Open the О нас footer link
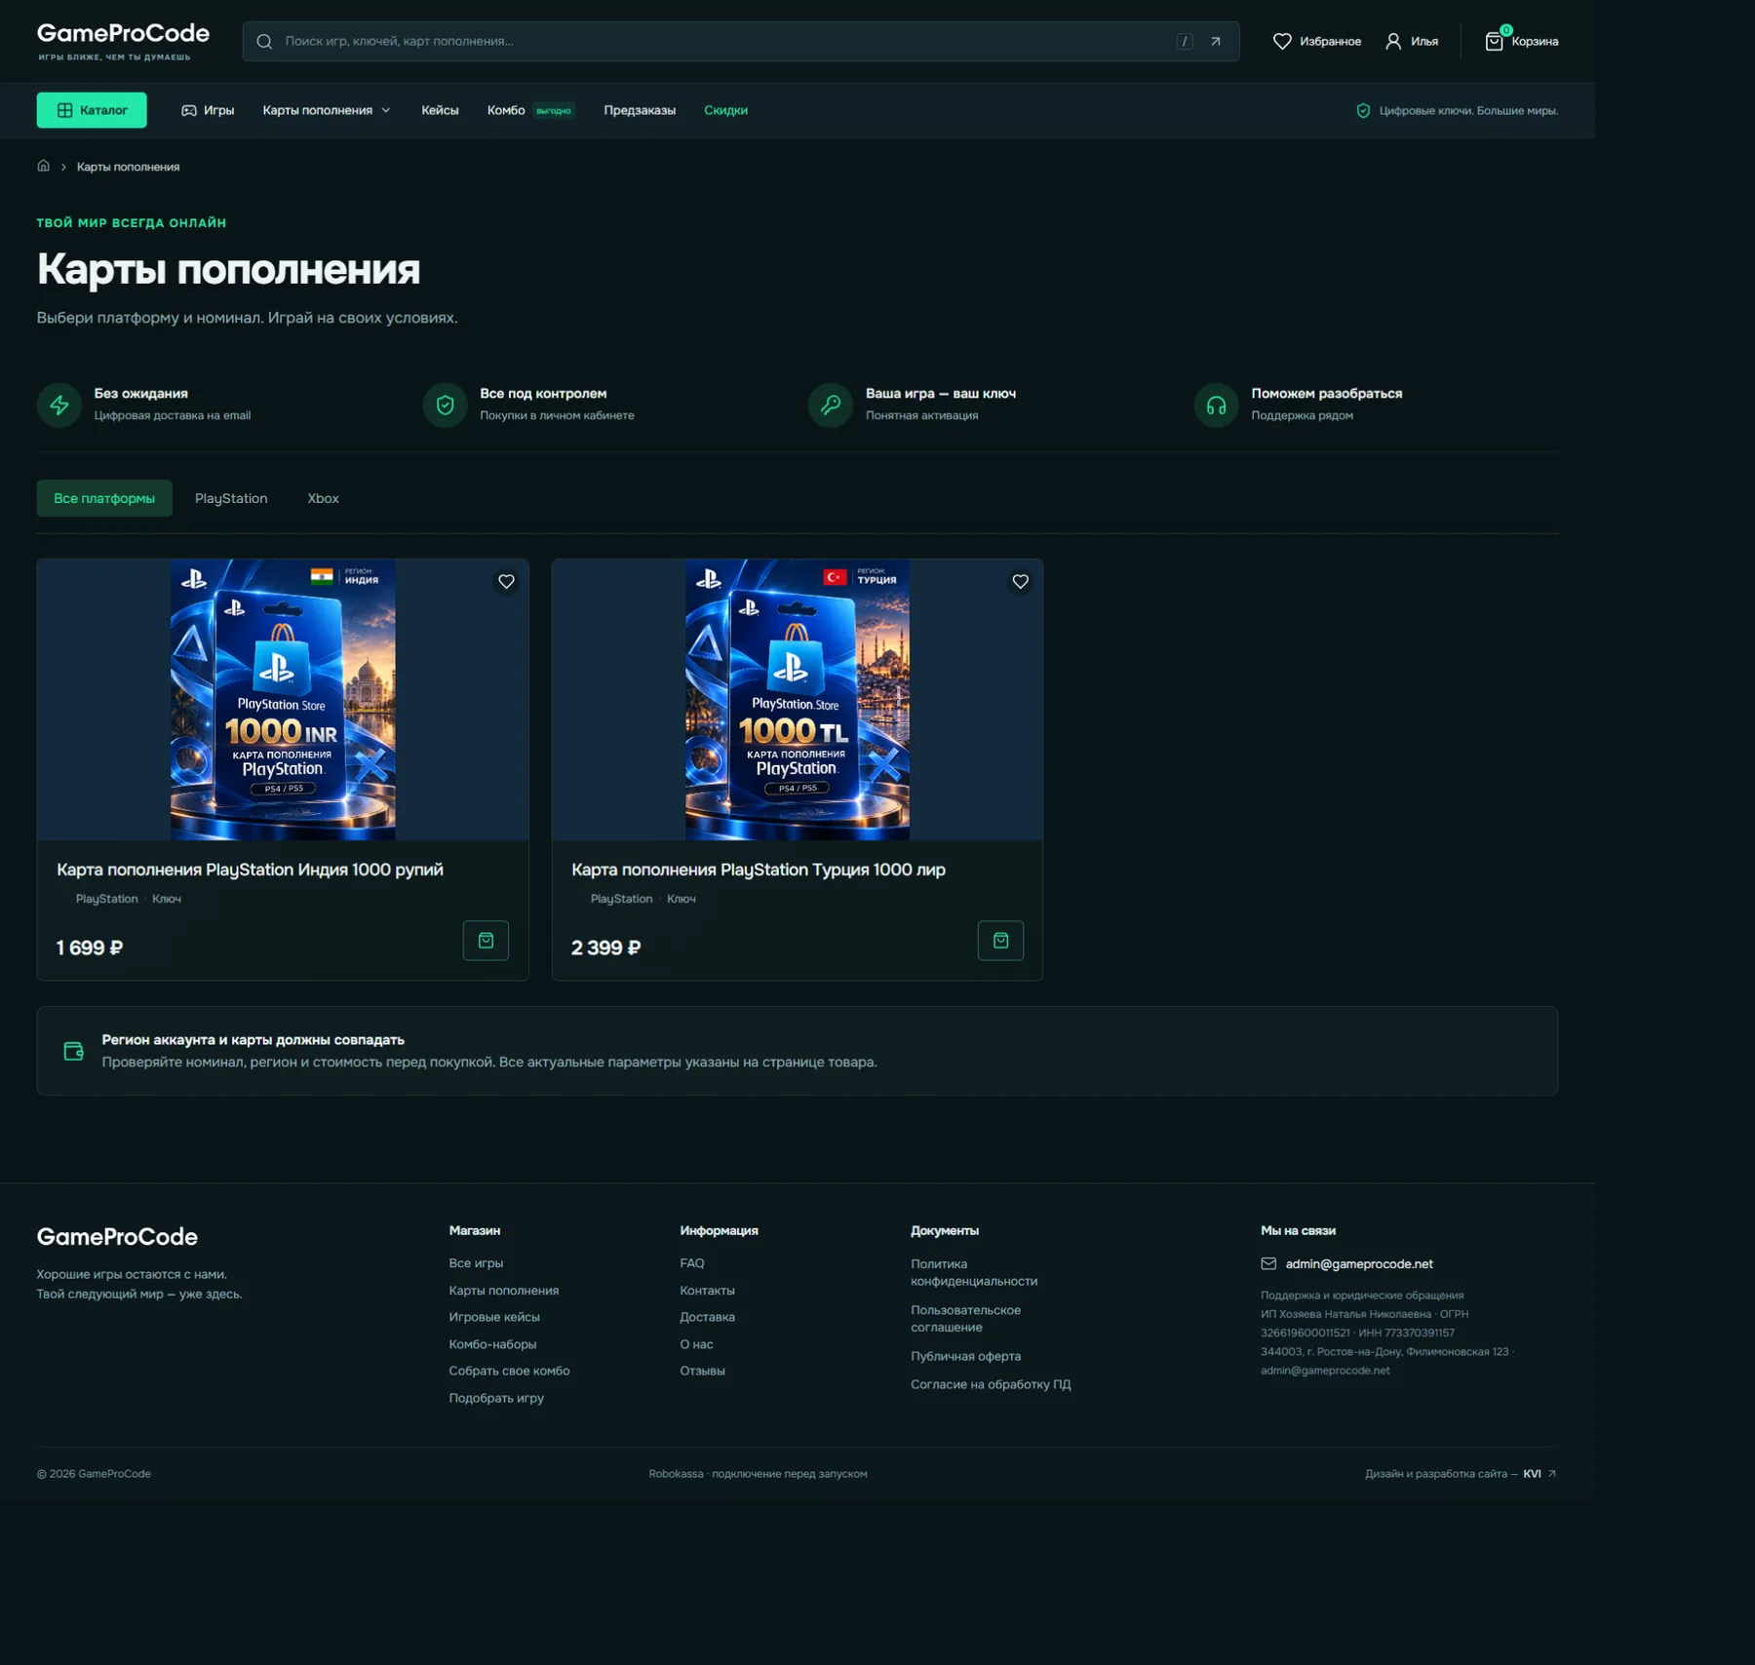 point(696,1344)
